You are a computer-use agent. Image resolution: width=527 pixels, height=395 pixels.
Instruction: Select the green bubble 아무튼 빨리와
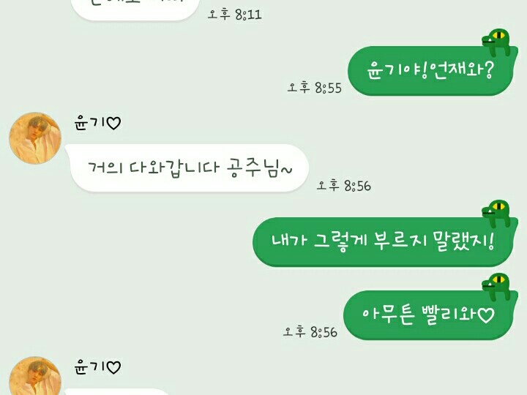point(430,315)
